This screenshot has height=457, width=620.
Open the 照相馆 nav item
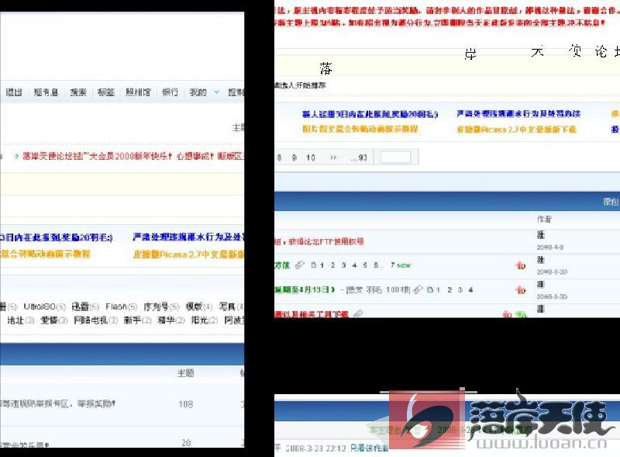pos(138,92)
